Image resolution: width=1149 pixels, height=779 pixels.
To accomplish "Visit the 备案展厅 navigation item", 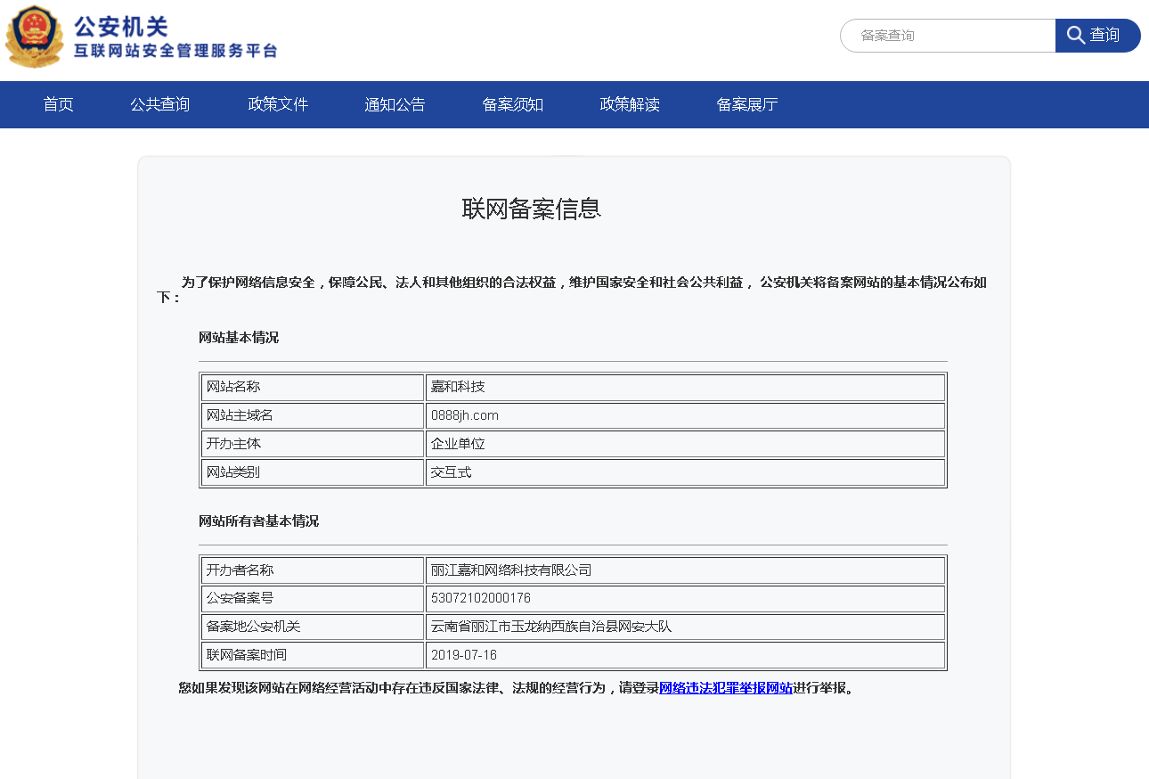I will 747,104.
